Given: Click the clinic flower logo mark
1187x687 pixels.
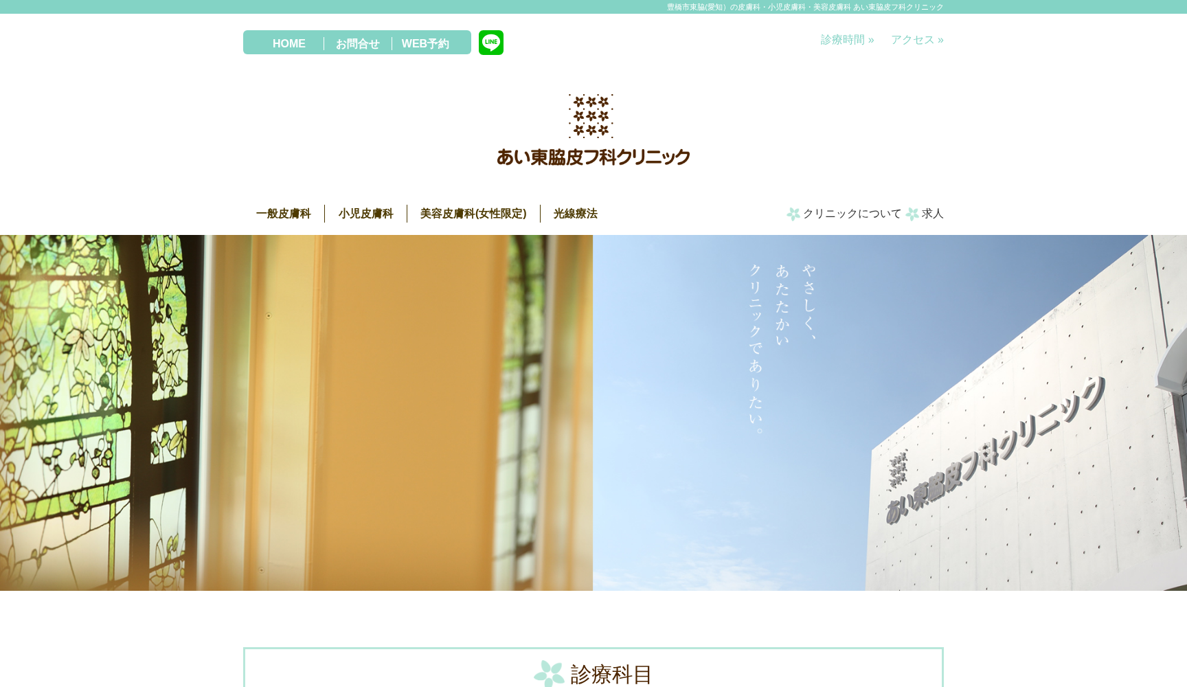Looking at the screenshot, I should point(590,115).
